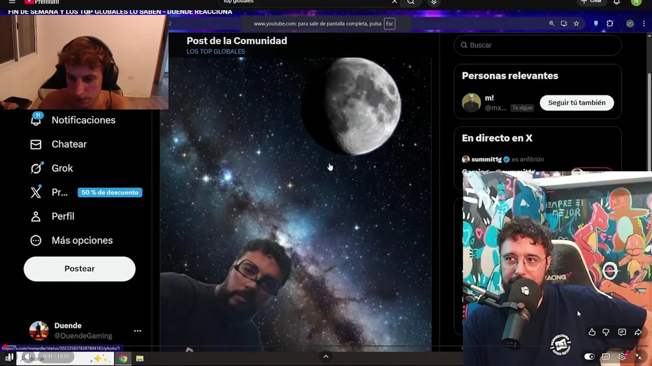Open the browser extensions puzzle icon

[x=610, y=23]
